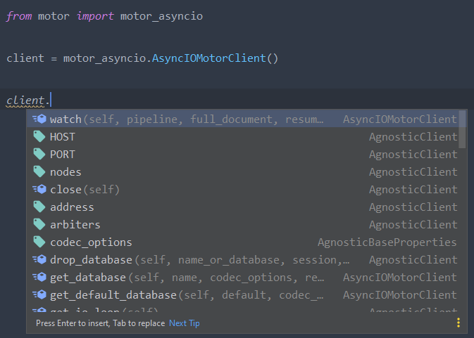Click the tag icon beside codec_options
This screenshot has width=474, height=338.
(39, 242)
